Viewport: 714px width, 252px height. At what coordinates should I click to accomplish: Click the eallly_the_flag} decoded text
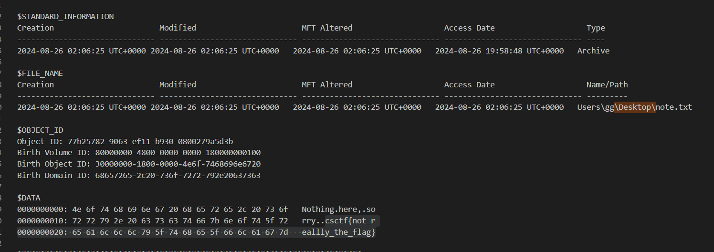(x=339, y=232)
